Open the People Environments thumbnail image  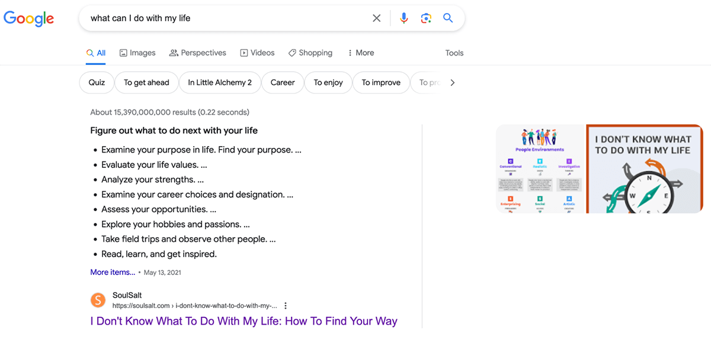[x=540, y=168]
